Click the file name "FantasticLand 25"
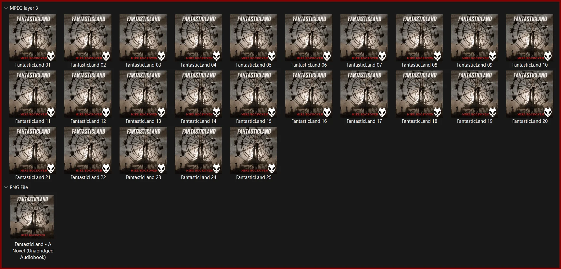561x269 pixels. (254, 177)
